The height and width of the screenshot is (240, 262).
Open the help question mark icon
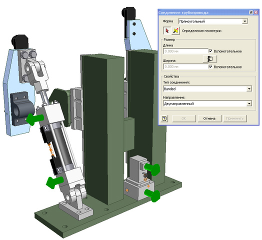(164, 118)
